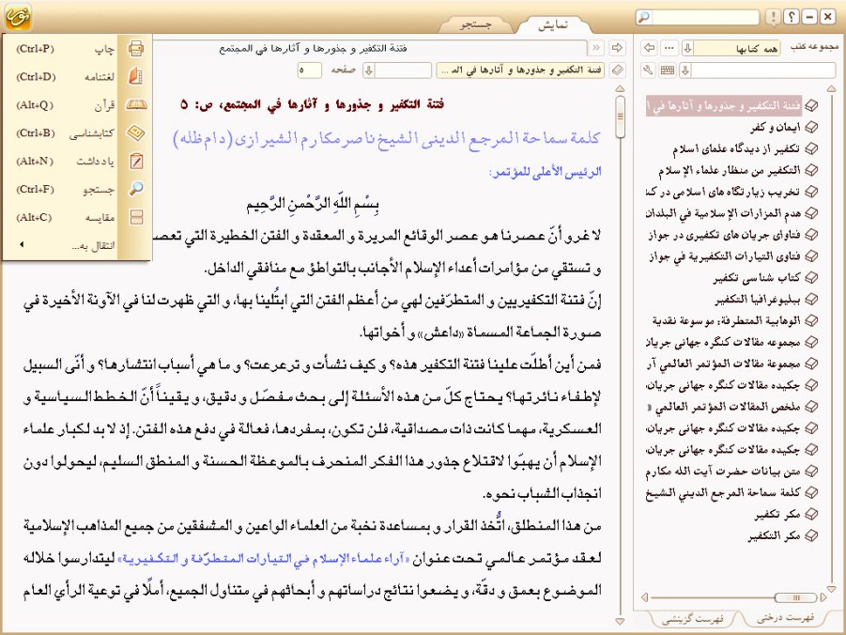Click the book list scroll down arrow
This screenshot has height=635, width=846.
click(831, 589)
